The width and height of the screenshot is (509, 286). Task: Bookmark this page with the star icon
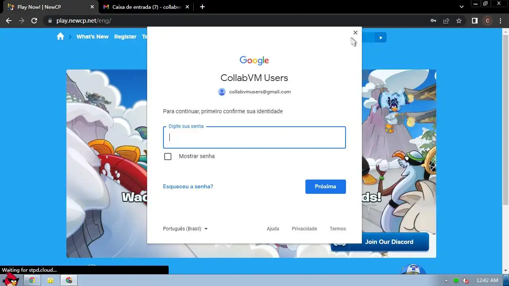coord(459,21)
